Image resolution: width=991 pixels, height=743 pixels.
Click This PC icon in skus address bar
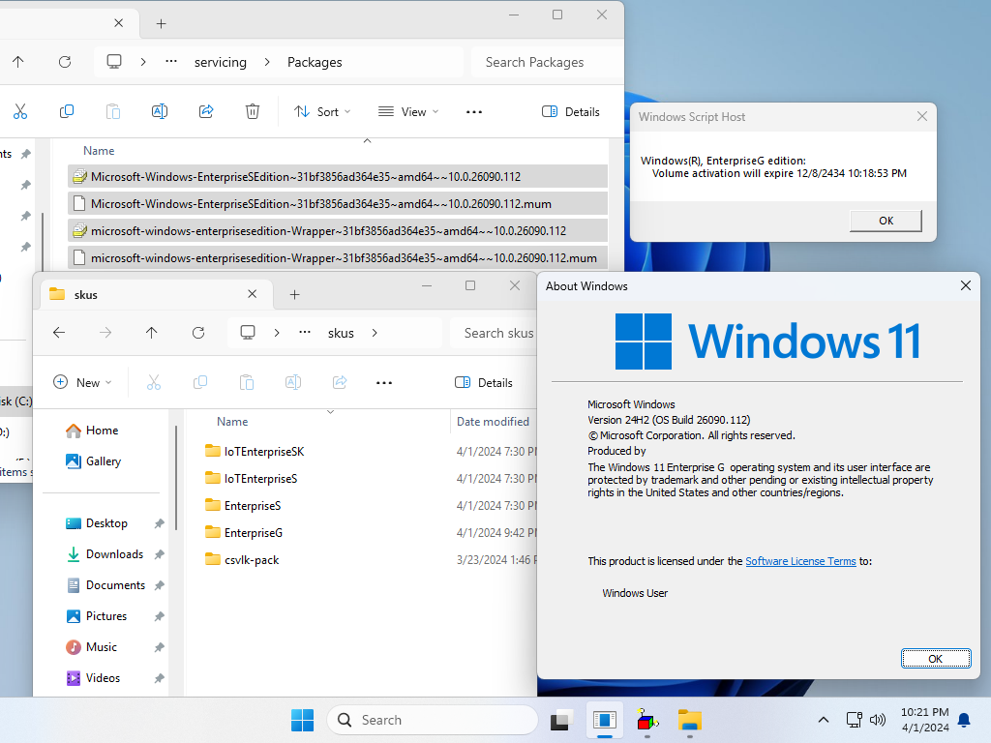248,333
